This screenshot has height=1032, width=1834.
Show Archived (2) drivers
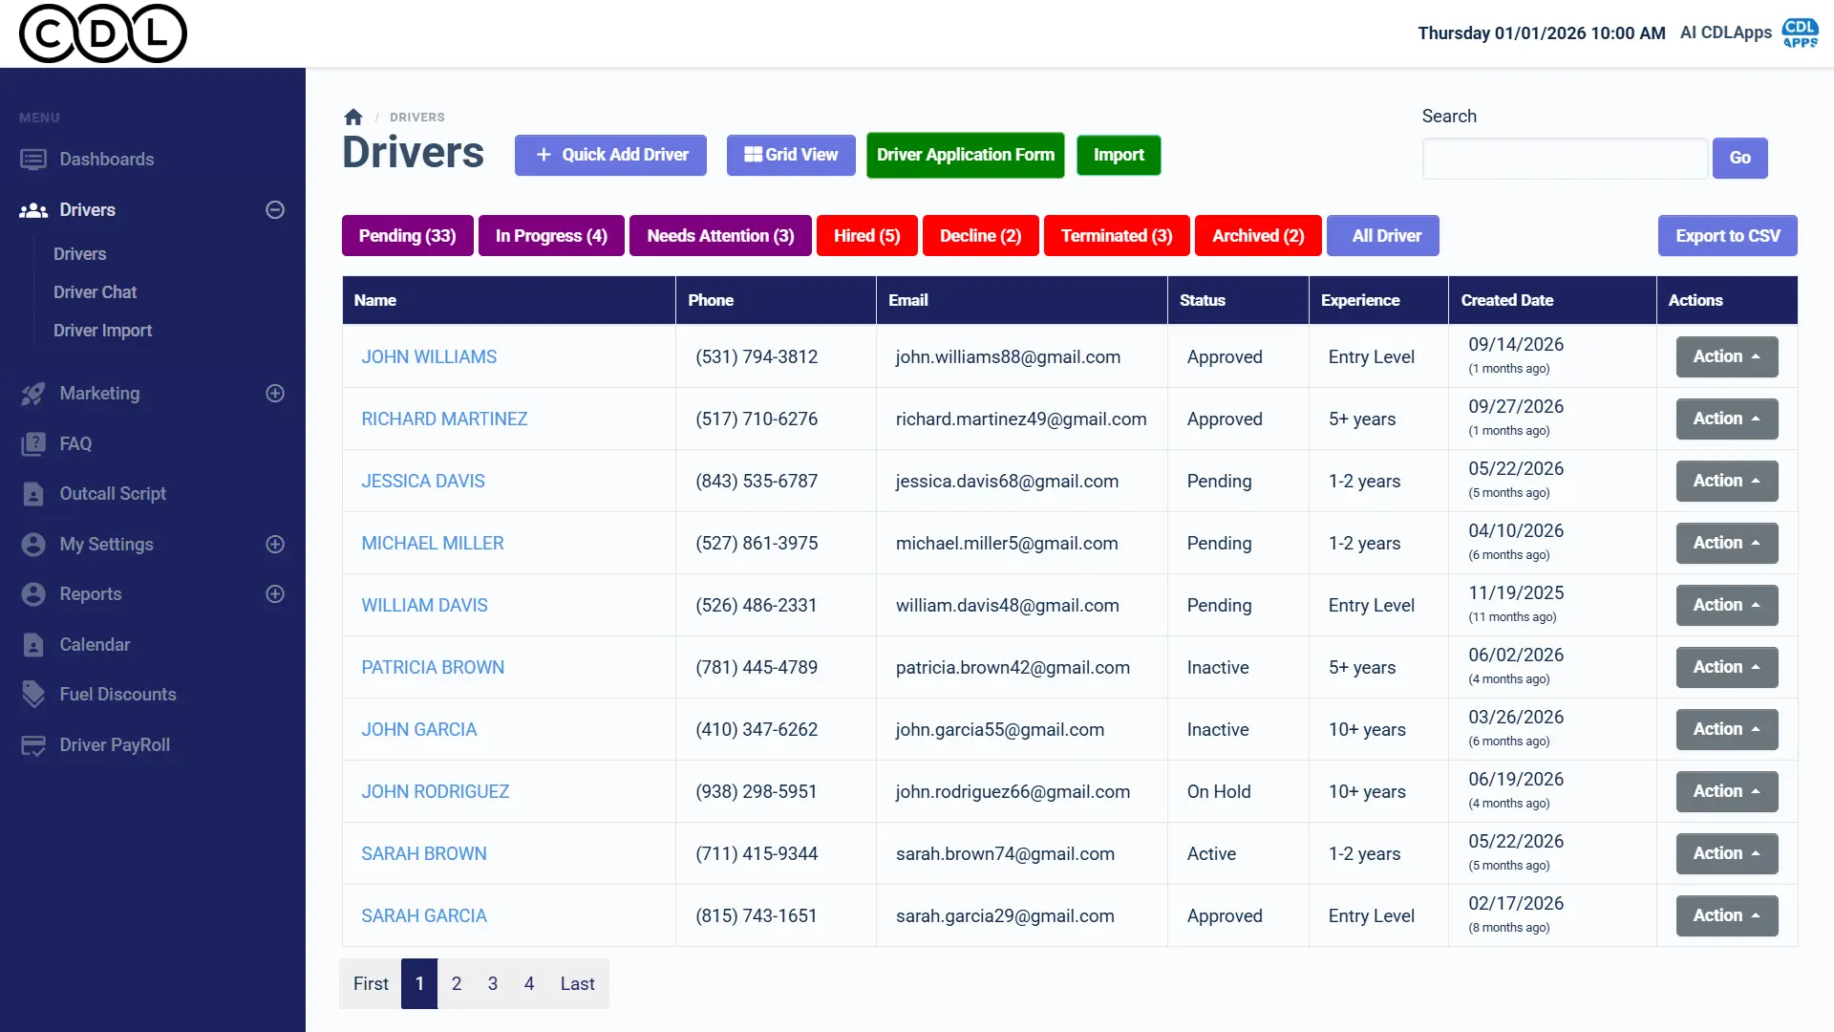click(1258, 236)
